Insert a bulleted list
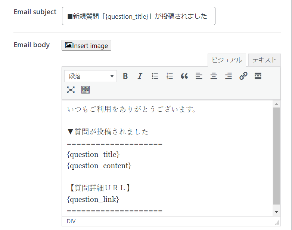The image size is (292, 230). (155, 76)
